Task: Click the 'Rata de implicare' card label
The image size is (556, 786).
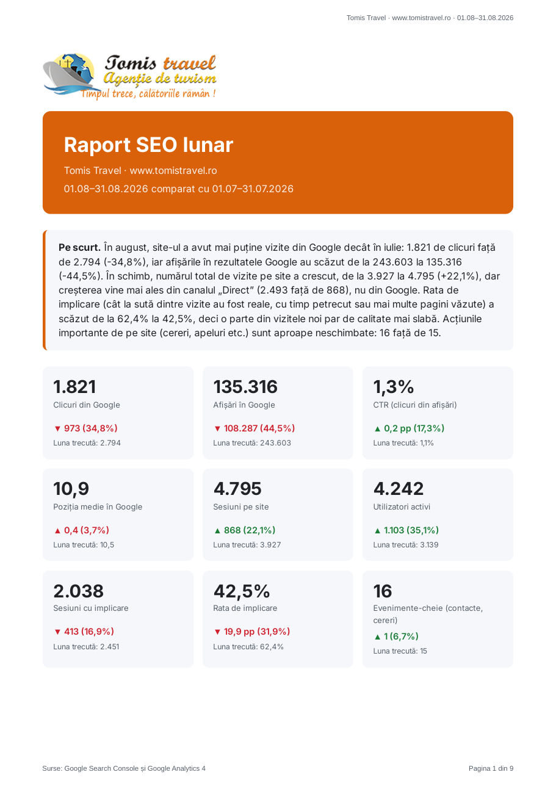Action: (245, 608)
